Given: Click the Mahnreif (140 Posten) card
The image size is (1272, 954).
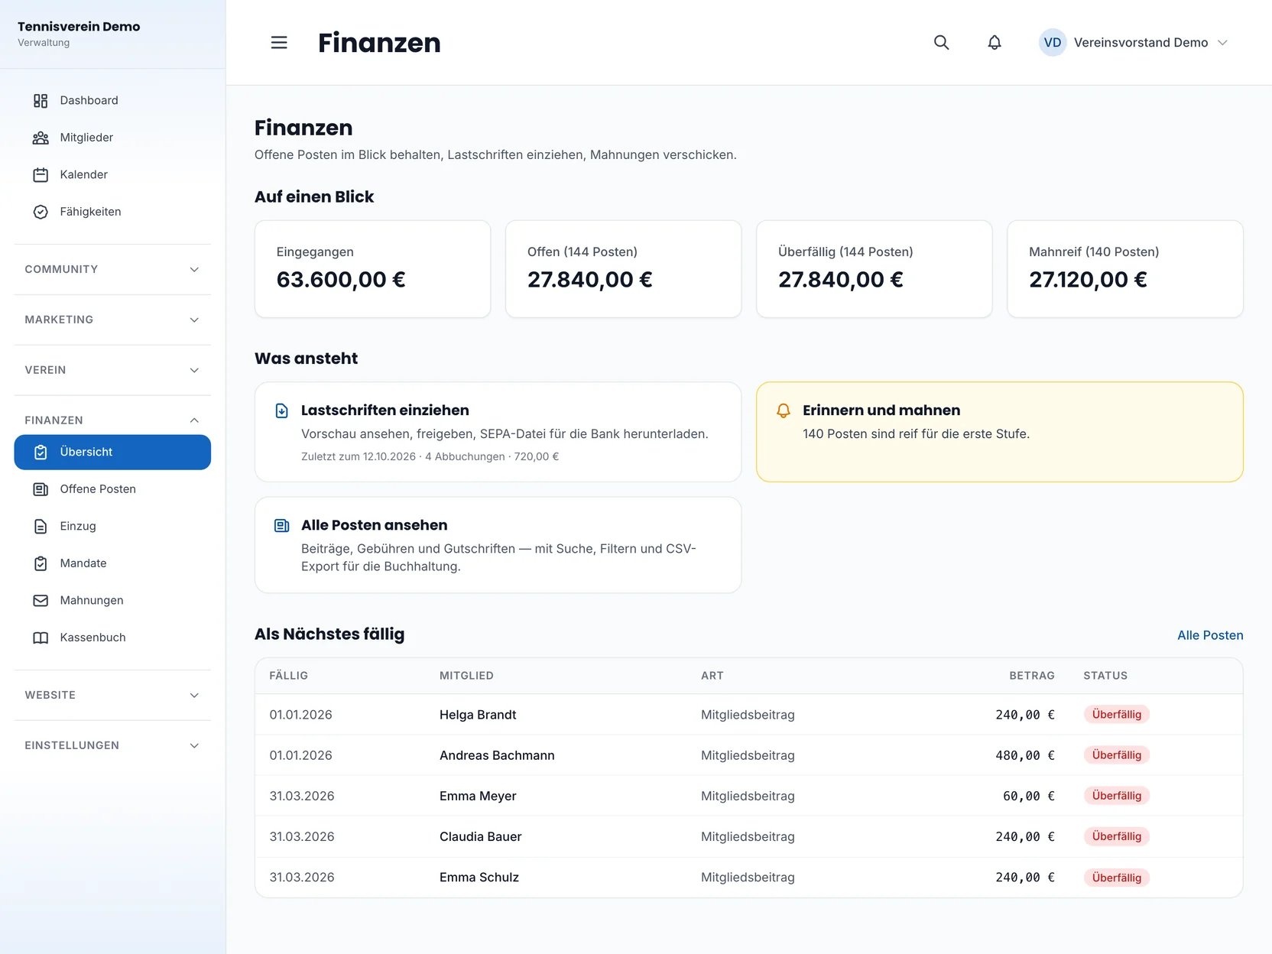Looking at the screenshot, I should pyautogui.click(x=1125, y=269).
